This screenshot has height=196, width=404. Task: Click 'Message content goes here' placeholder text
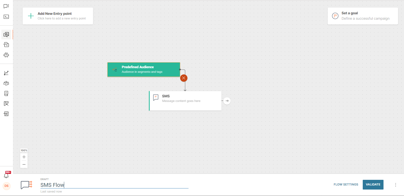click(181, 101)
